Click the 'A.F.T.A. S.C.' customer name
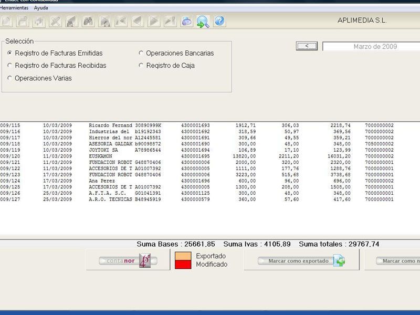This screenshot has height=315, width=420. pos(108,193)
